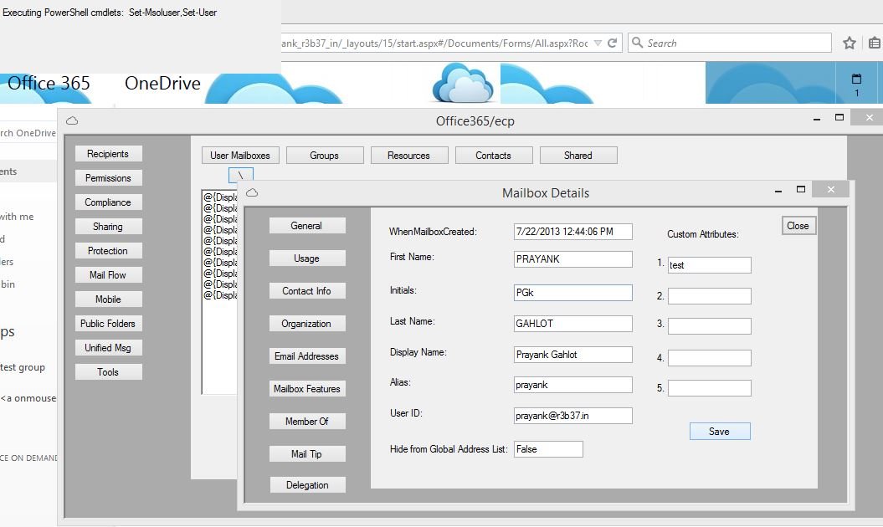Open Email Addresses page
Screen dimensions: 883x527
click(x=307, y=356)
